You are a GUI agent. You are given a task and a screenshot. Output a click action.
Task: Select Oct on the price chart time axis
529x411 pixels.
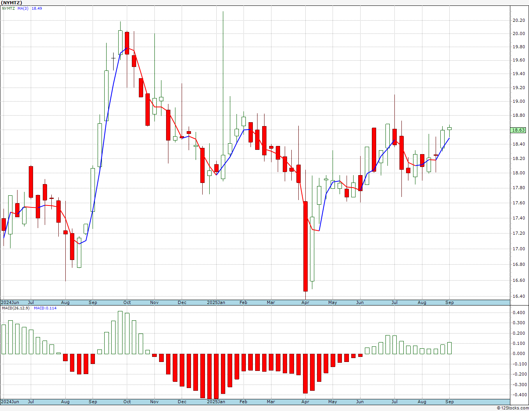pyautogui.click(x=127, y=302)
